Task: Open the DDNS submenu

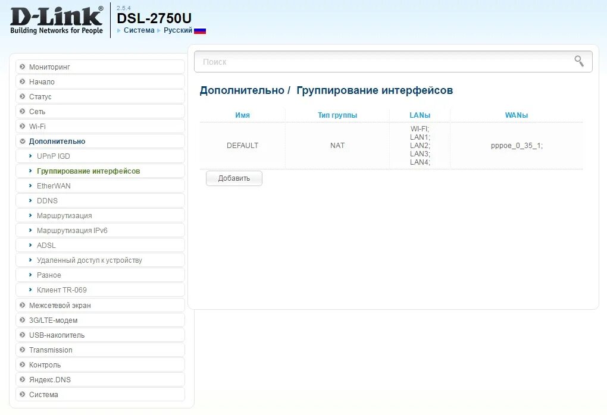Action: (100, 201)
